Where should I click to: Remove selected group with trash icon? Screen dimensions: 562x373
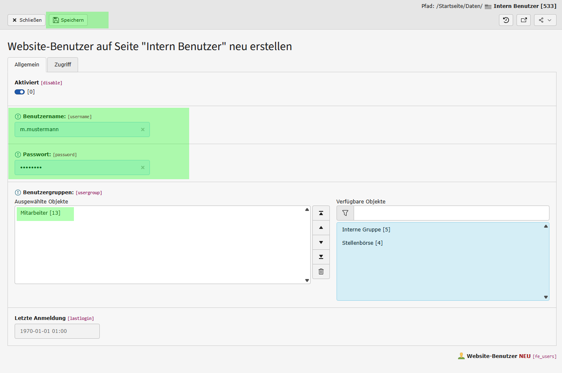(x=321, y=272)
